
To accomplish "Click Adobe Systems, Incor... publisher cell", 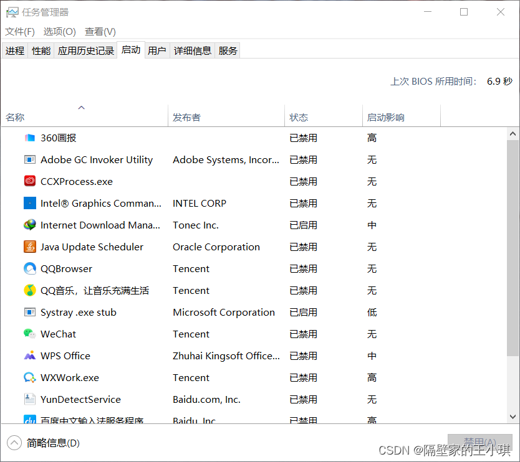I will 226,159.
